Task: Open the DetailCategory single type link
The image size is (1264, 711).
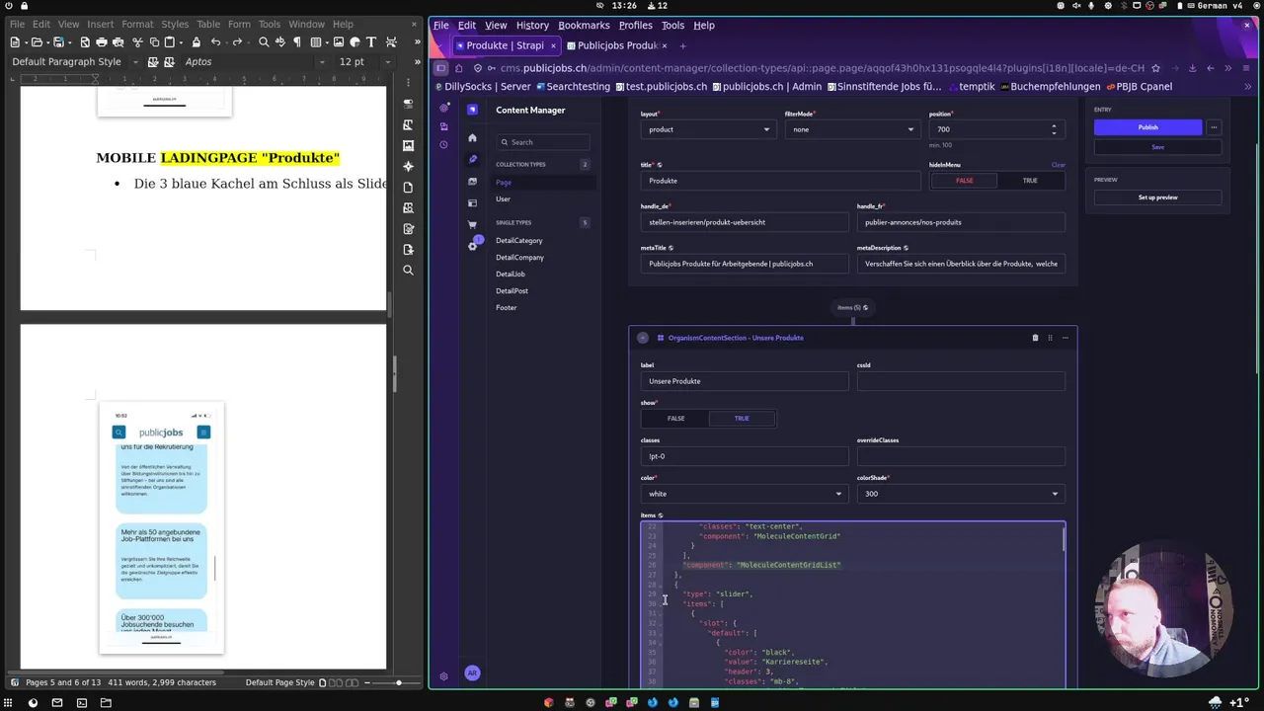Action: coord(519,240)
